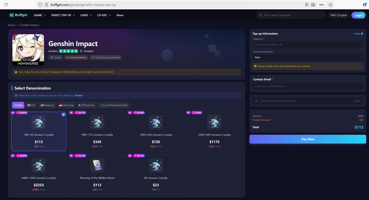
Task: Open the News page in the navigation
Action: tap(120, 15)
